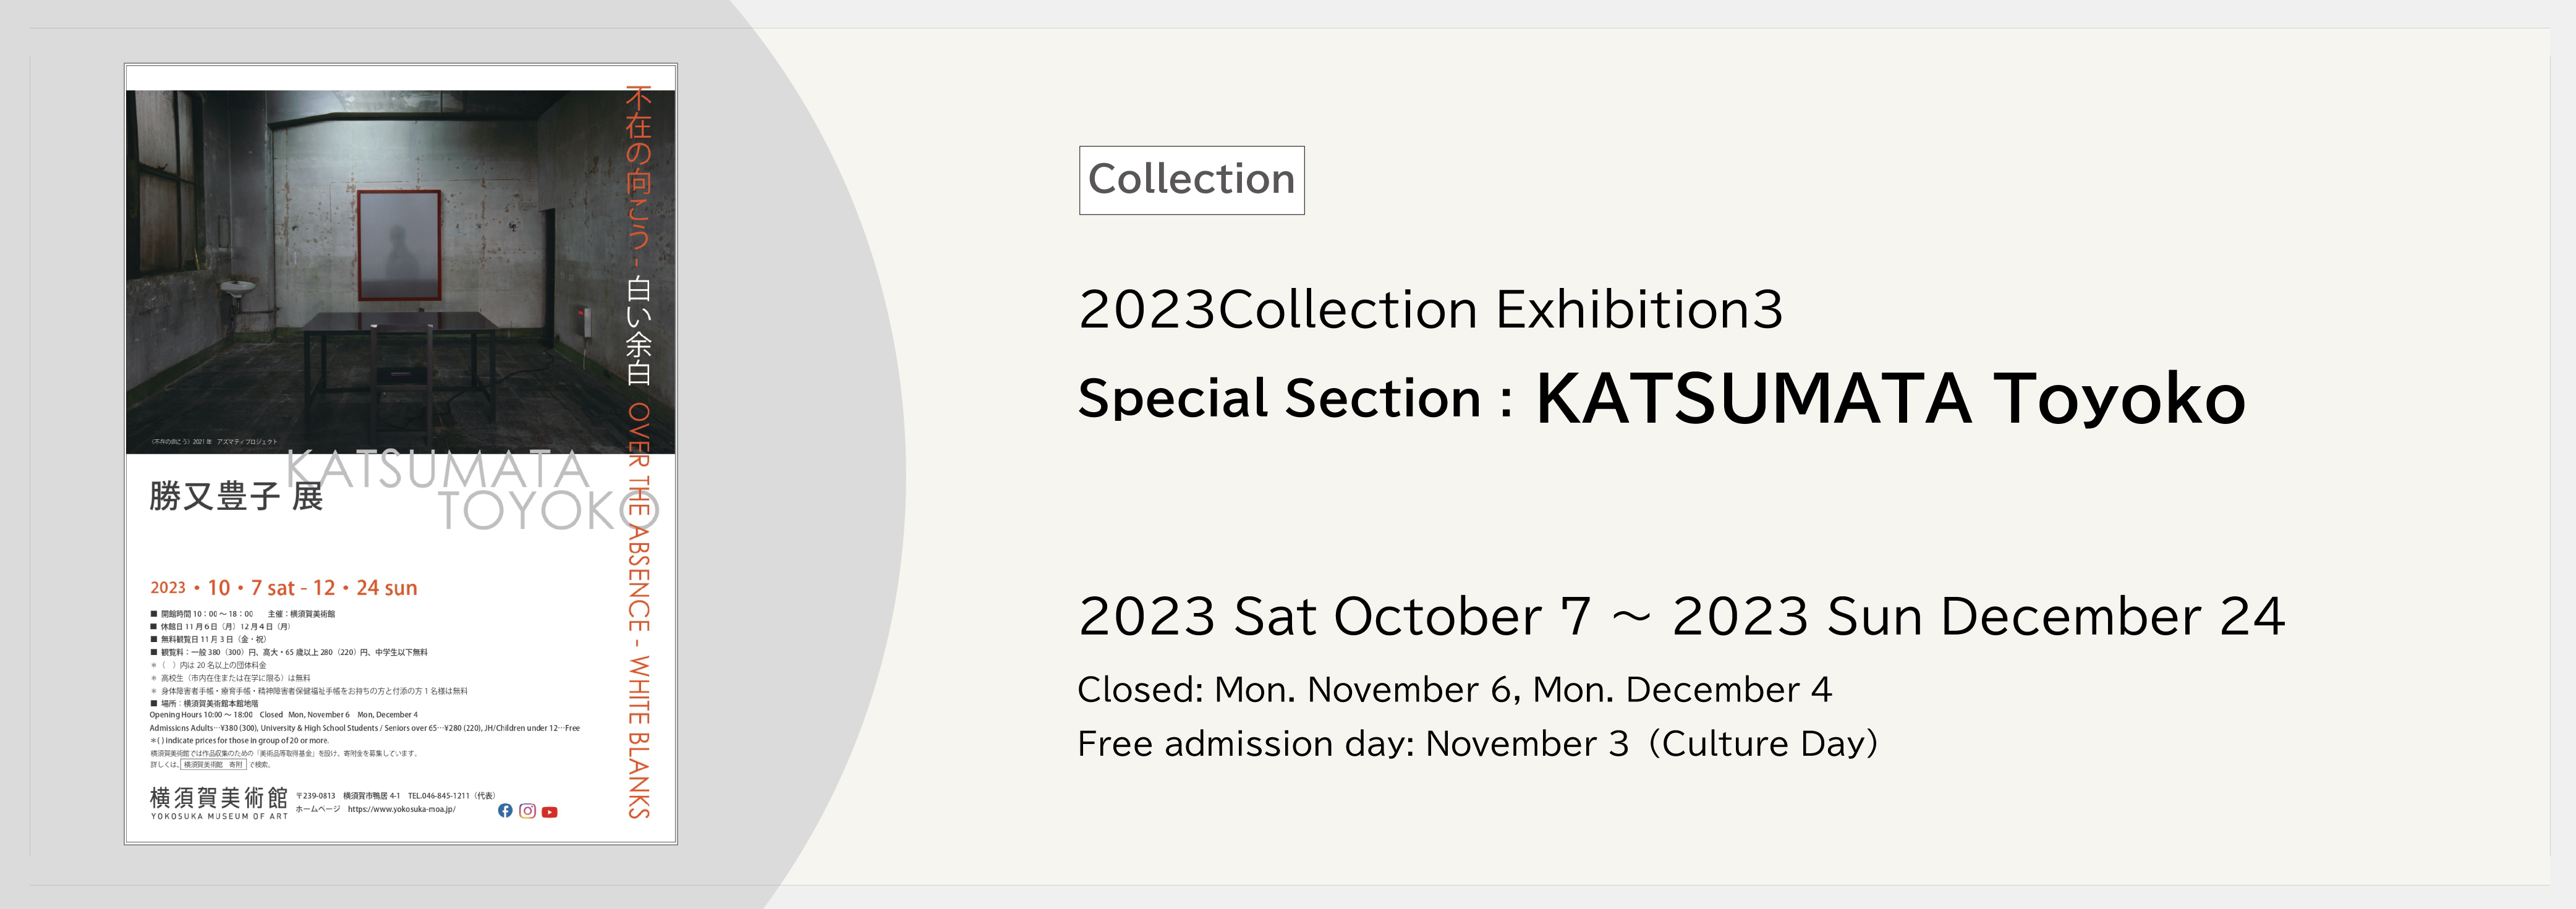Click the Facebook icon on the poster
The width and height of the screenshot is (2576, 909).
point(505,811)
